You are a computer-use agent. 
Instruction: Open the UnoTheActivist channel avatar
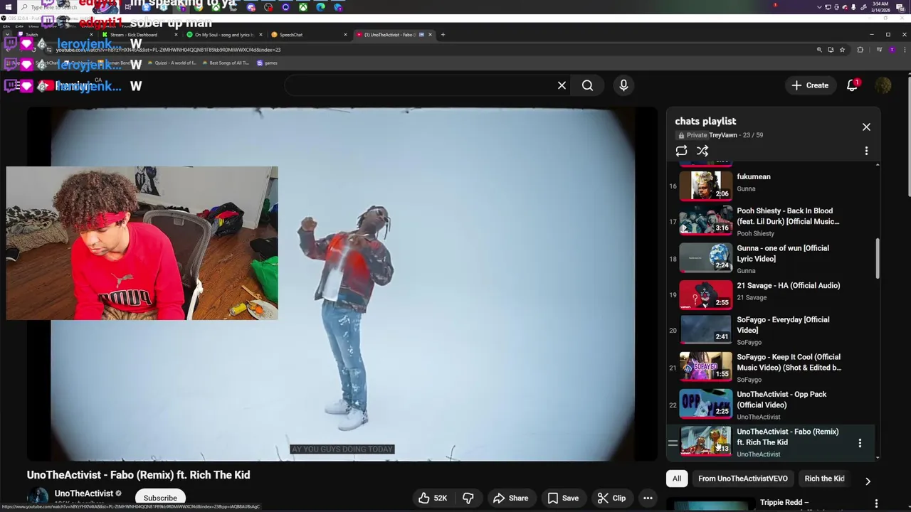38,498
